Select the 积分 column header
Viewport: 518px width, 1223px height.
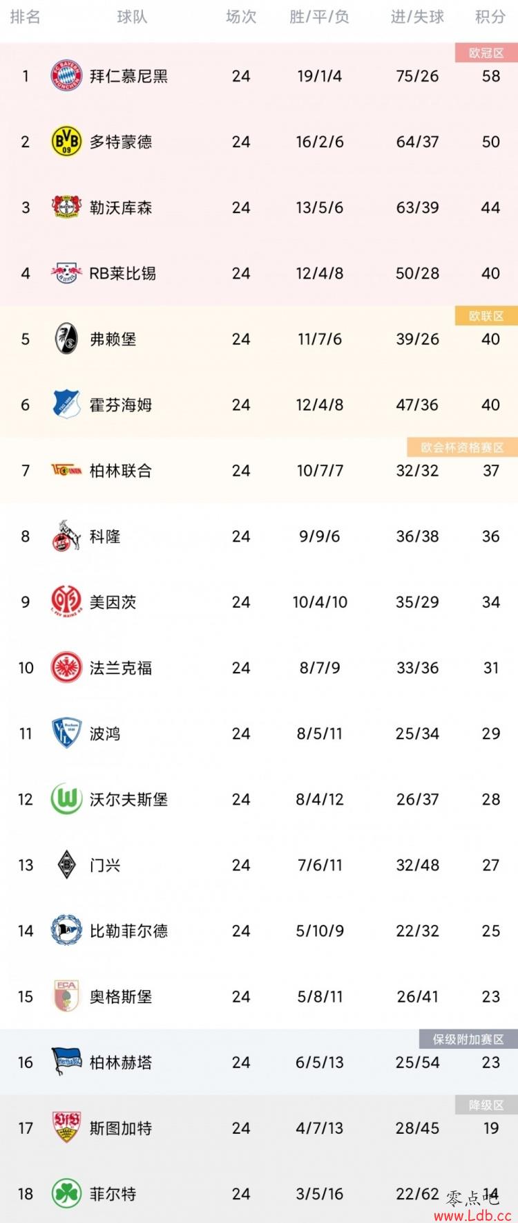point(490,17)
